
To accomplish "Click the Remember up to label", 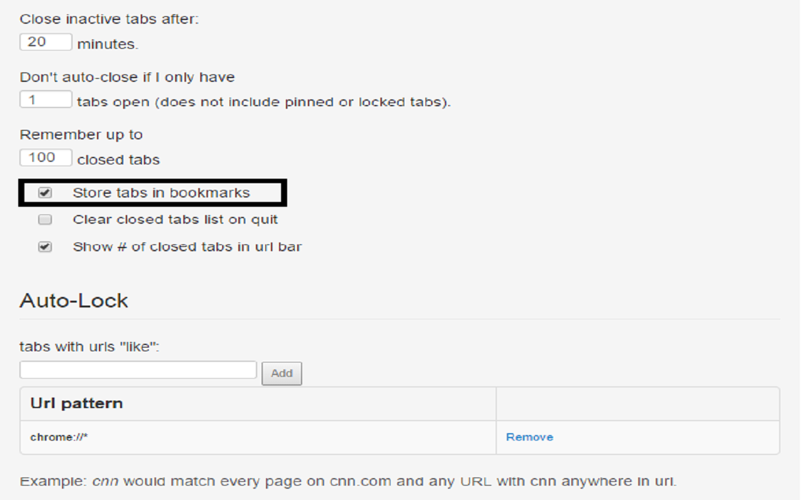I will [81, 135].
